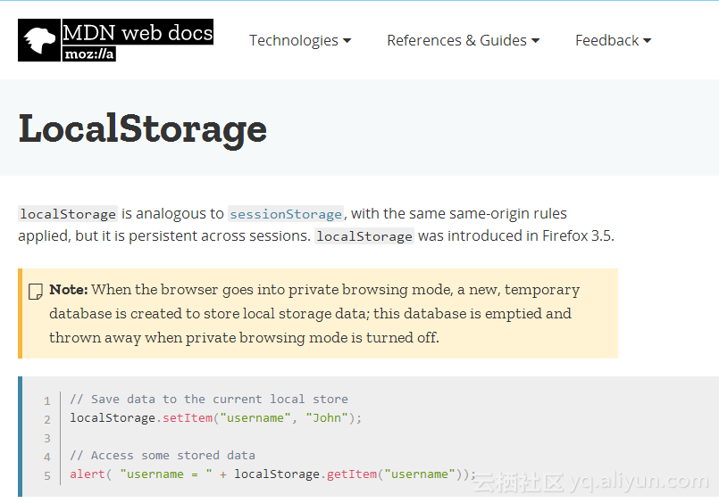Click the LocalStorage page heading

(x=143, y=128)
